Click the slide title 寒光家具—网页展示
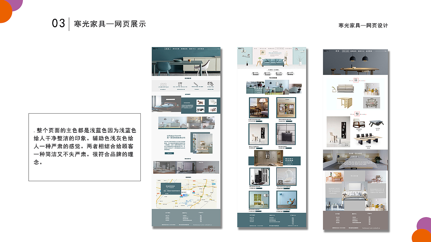Viewport: 431px width, 242px height. click(x=110, y=24)
